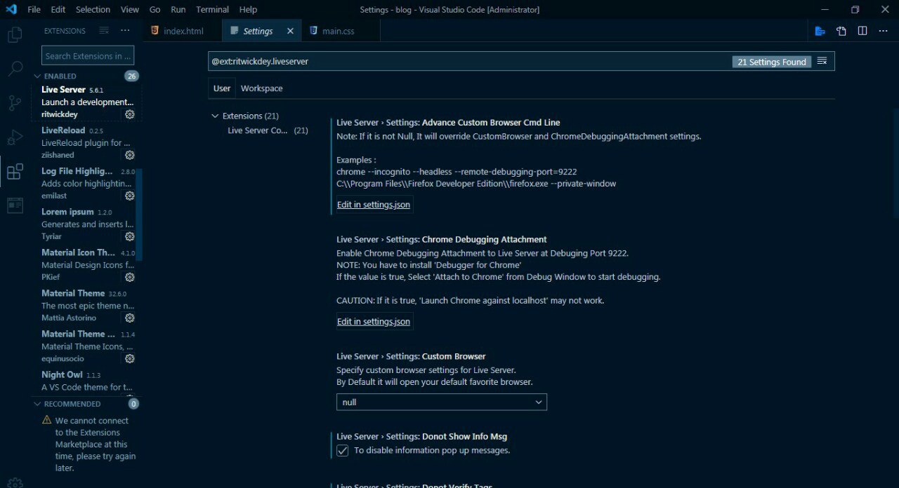Screen dimensions: 899x488
Task: Switch to the main.css tab
Action: (x=340, y=31)
